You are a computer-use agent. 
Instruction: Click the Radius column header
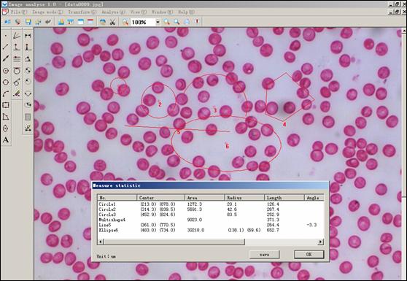pos(244,198)
